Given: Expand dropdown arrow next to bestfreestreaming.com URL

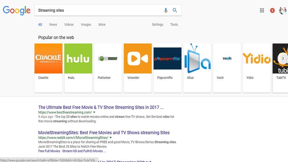Looking at the screenshot, I should [94, 112].
